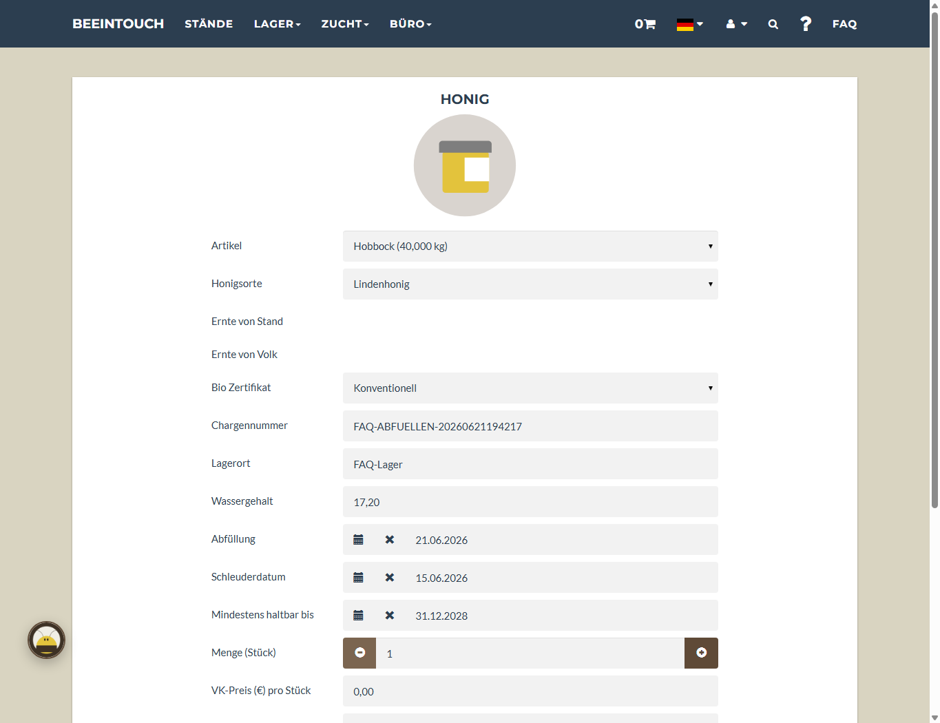Decrease Menge with the minus button

click(359, 653)
